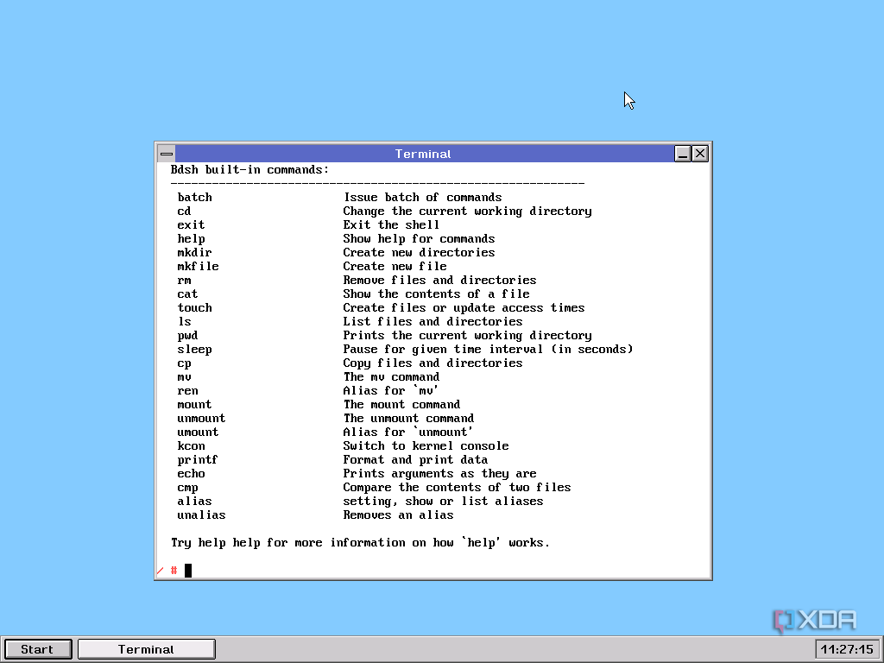884x663 pixels.
Task: Click 'The unmount command' description
Action: tap(408, 419)
